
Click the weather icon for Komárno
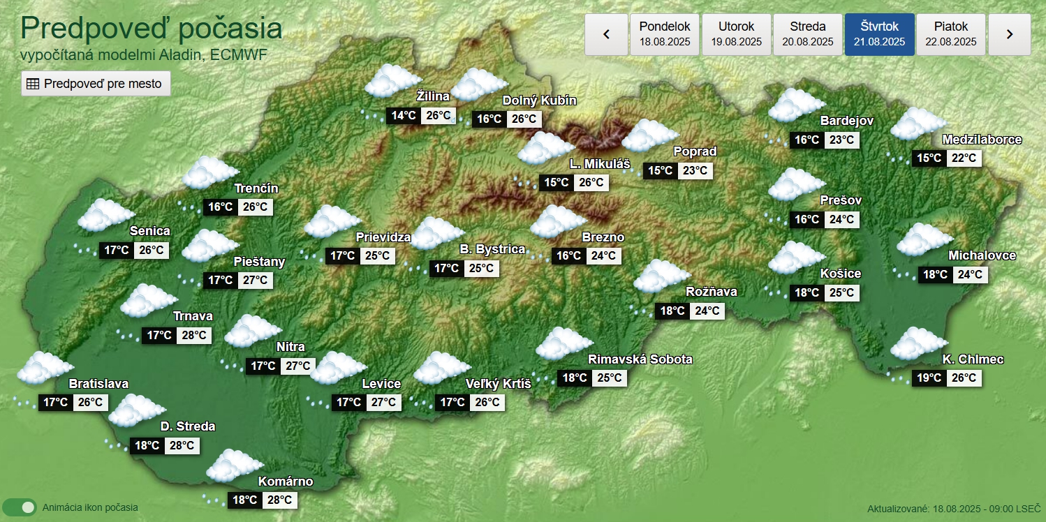click(x=235, y=465)
